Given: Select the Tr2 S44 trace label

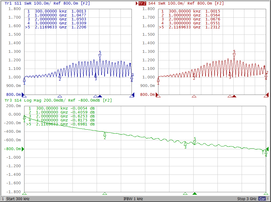Looking at the screenshot, I should click(142, 3).
